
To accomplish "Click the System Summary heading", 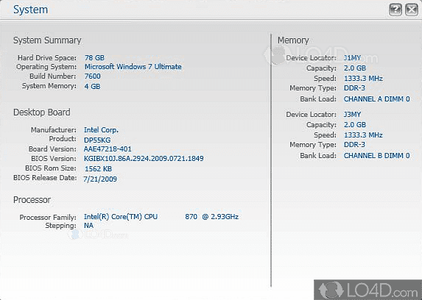I will tap(47, 40).
